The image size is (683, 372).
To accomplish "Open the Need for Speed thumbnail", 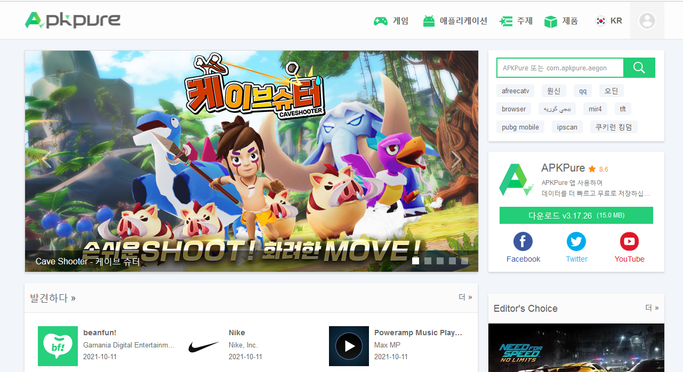I will click(576, 347).
